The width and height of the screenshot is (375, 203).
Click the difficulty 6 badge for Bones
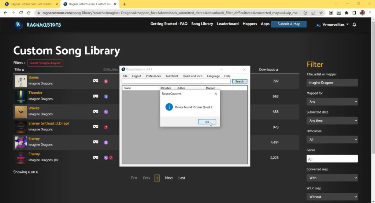106,81
